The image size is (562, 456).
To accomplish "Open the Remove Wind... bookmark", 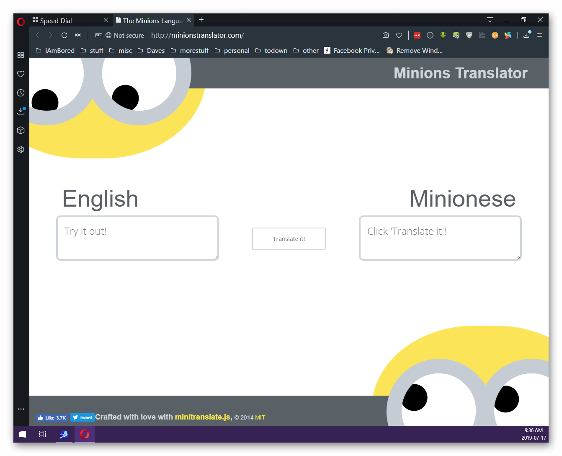I will pyautogui.click(x=415, y=51).
